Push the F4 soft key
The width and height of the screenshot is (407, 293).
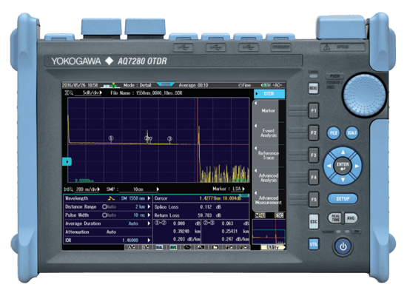[x=314, y=178]
